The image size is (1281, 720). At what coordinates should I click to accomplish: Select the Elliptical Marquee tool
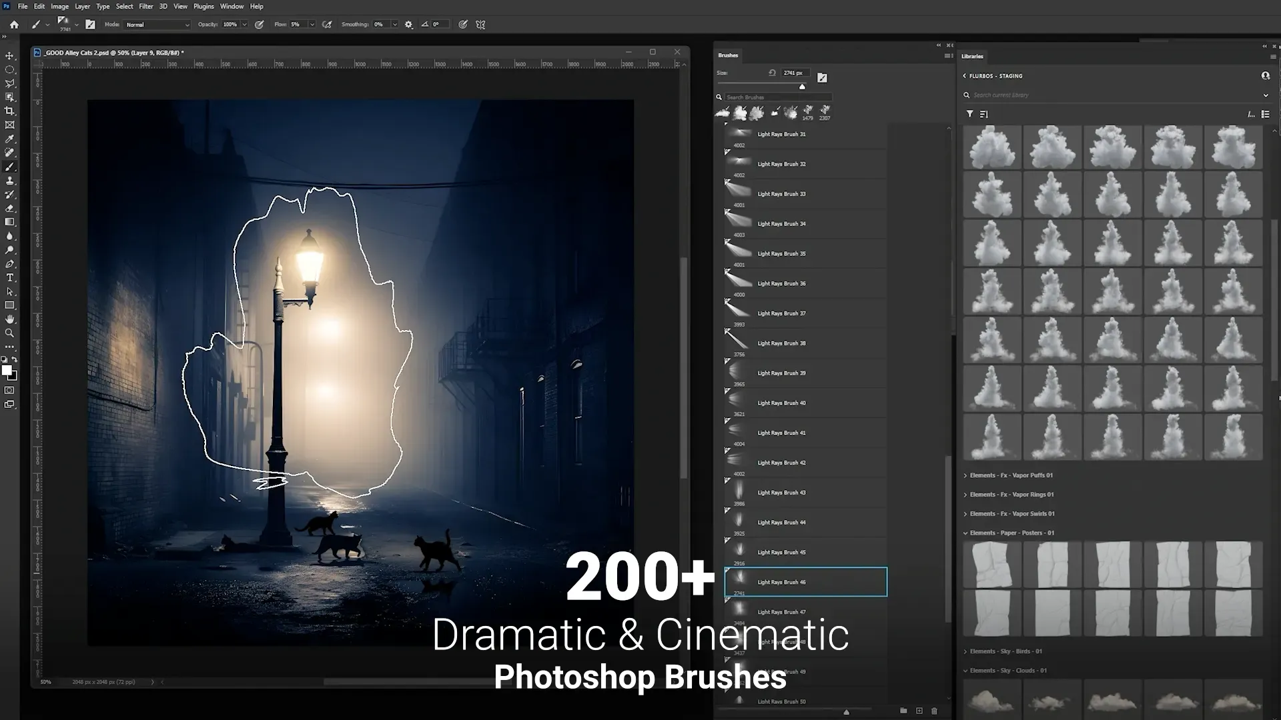pyautogui.click(x=9, y=69)
